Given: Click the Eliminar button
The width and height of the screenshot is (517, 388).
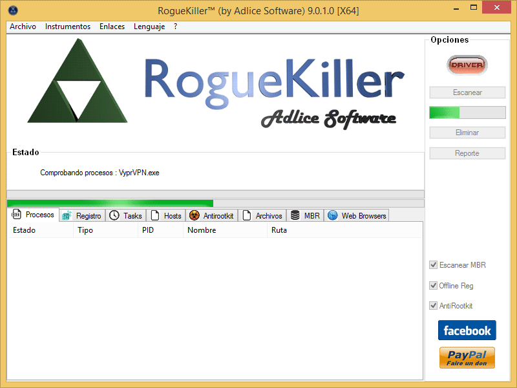Looking at the screenshot, I should tap(467, 133).
